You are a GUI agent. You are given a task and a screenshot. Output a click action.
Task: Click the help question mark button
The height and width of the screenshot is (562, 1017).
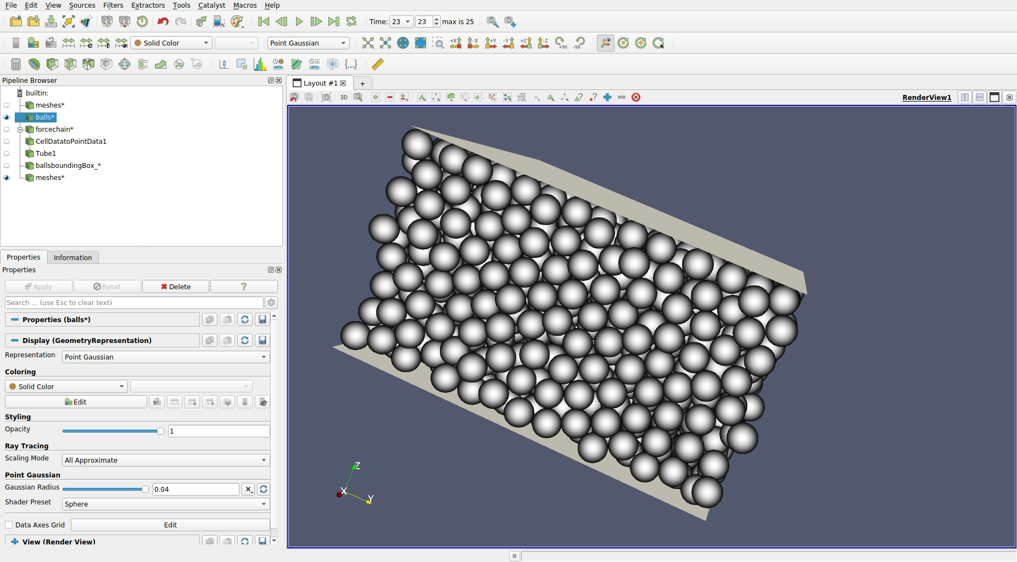(x=244, y=286)
